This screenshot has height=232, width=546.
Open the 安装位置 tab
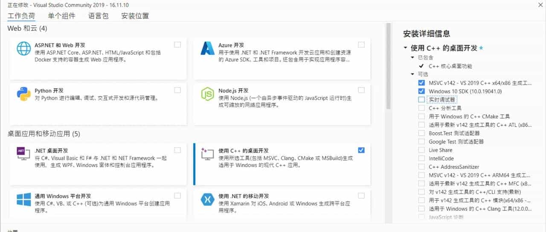pyautogui.click(x=135, y=16)
